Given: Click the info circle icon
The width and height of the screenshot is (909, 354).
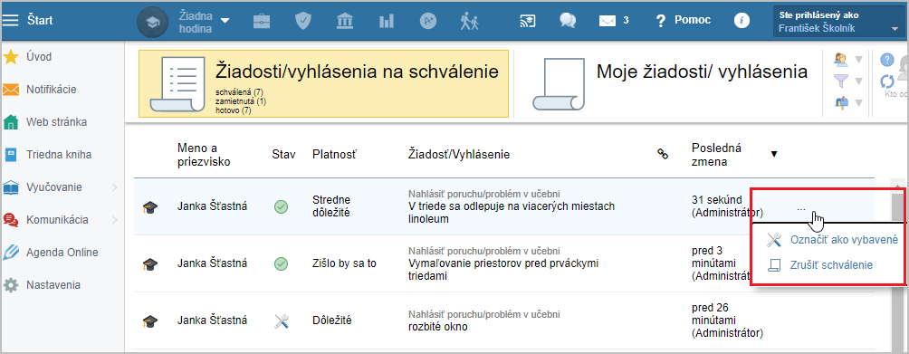Looking at the screenshot, I should tap(742, 20).
